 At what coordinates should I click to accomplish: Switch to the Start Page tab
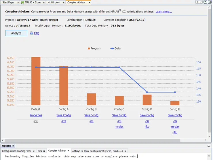[8, 2]
